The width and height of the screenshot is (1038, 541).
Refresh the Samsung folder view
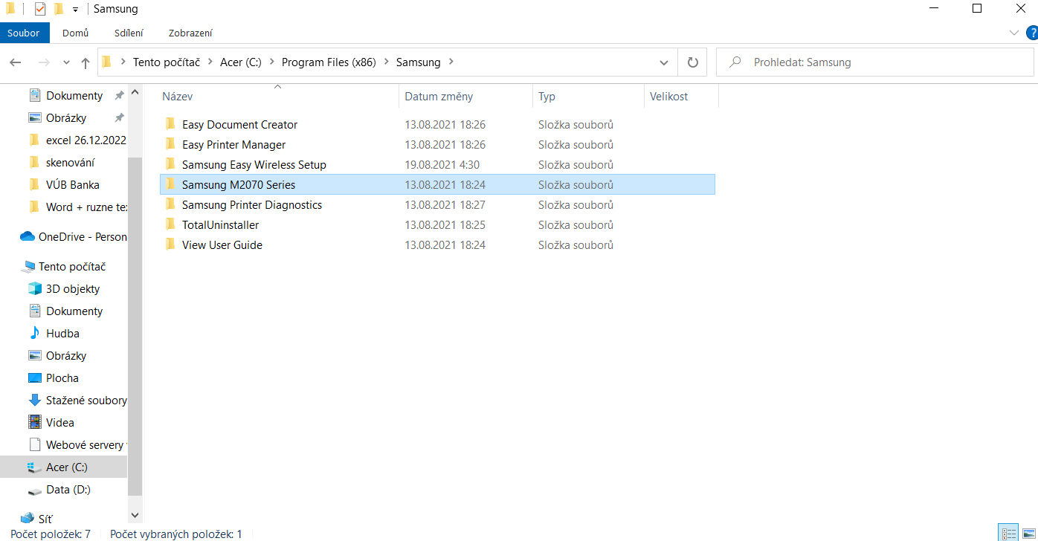(693, 62)
